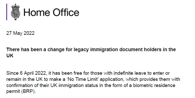Click the Home Office royal crest emblem
This screenshot has width=195, height=98.
tap(15, 12)
